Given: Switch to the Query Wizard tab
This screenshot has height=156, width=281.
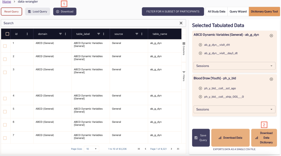Looking at the screenshot, I should tap(238, 11).
